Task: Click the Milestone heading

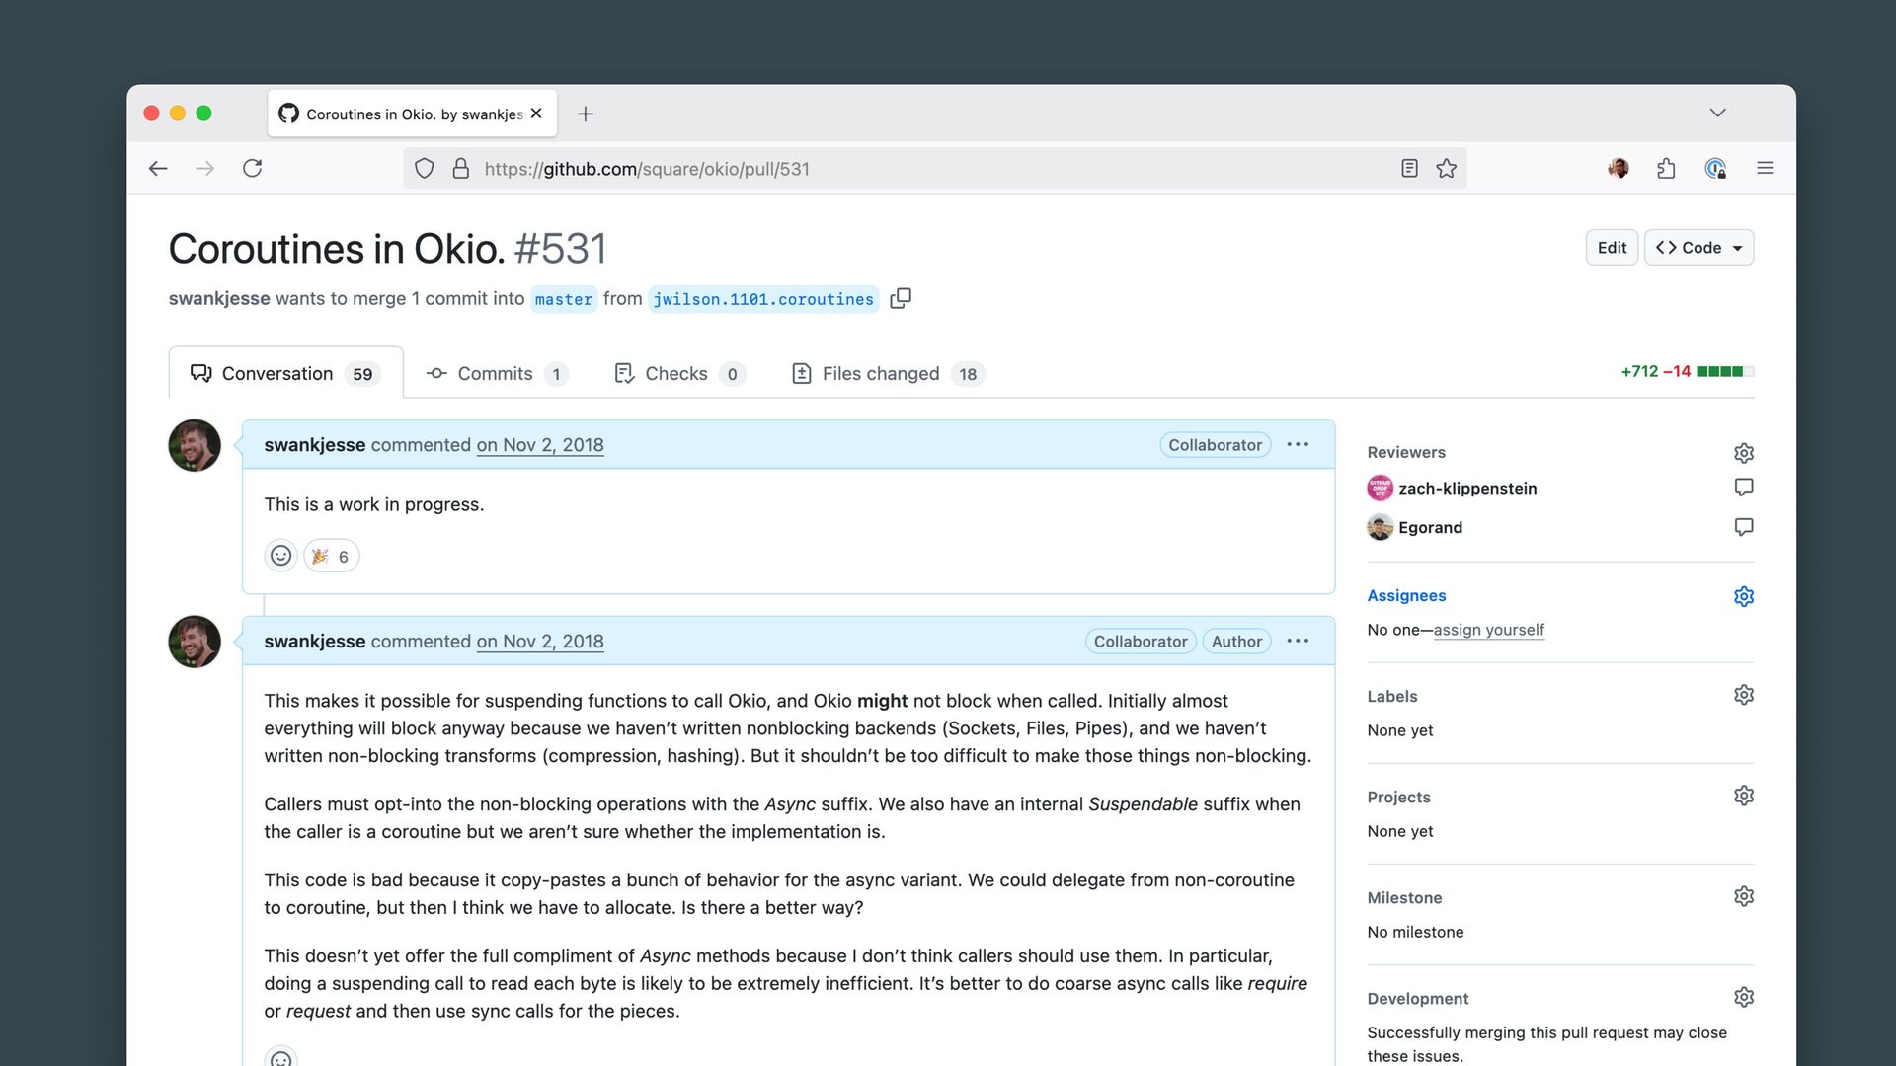Action: 1404,898
